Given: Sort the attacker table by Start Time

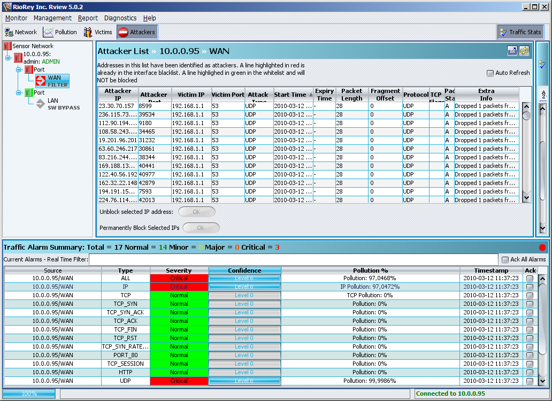Looking at the screenshot, I should (290, 95).
